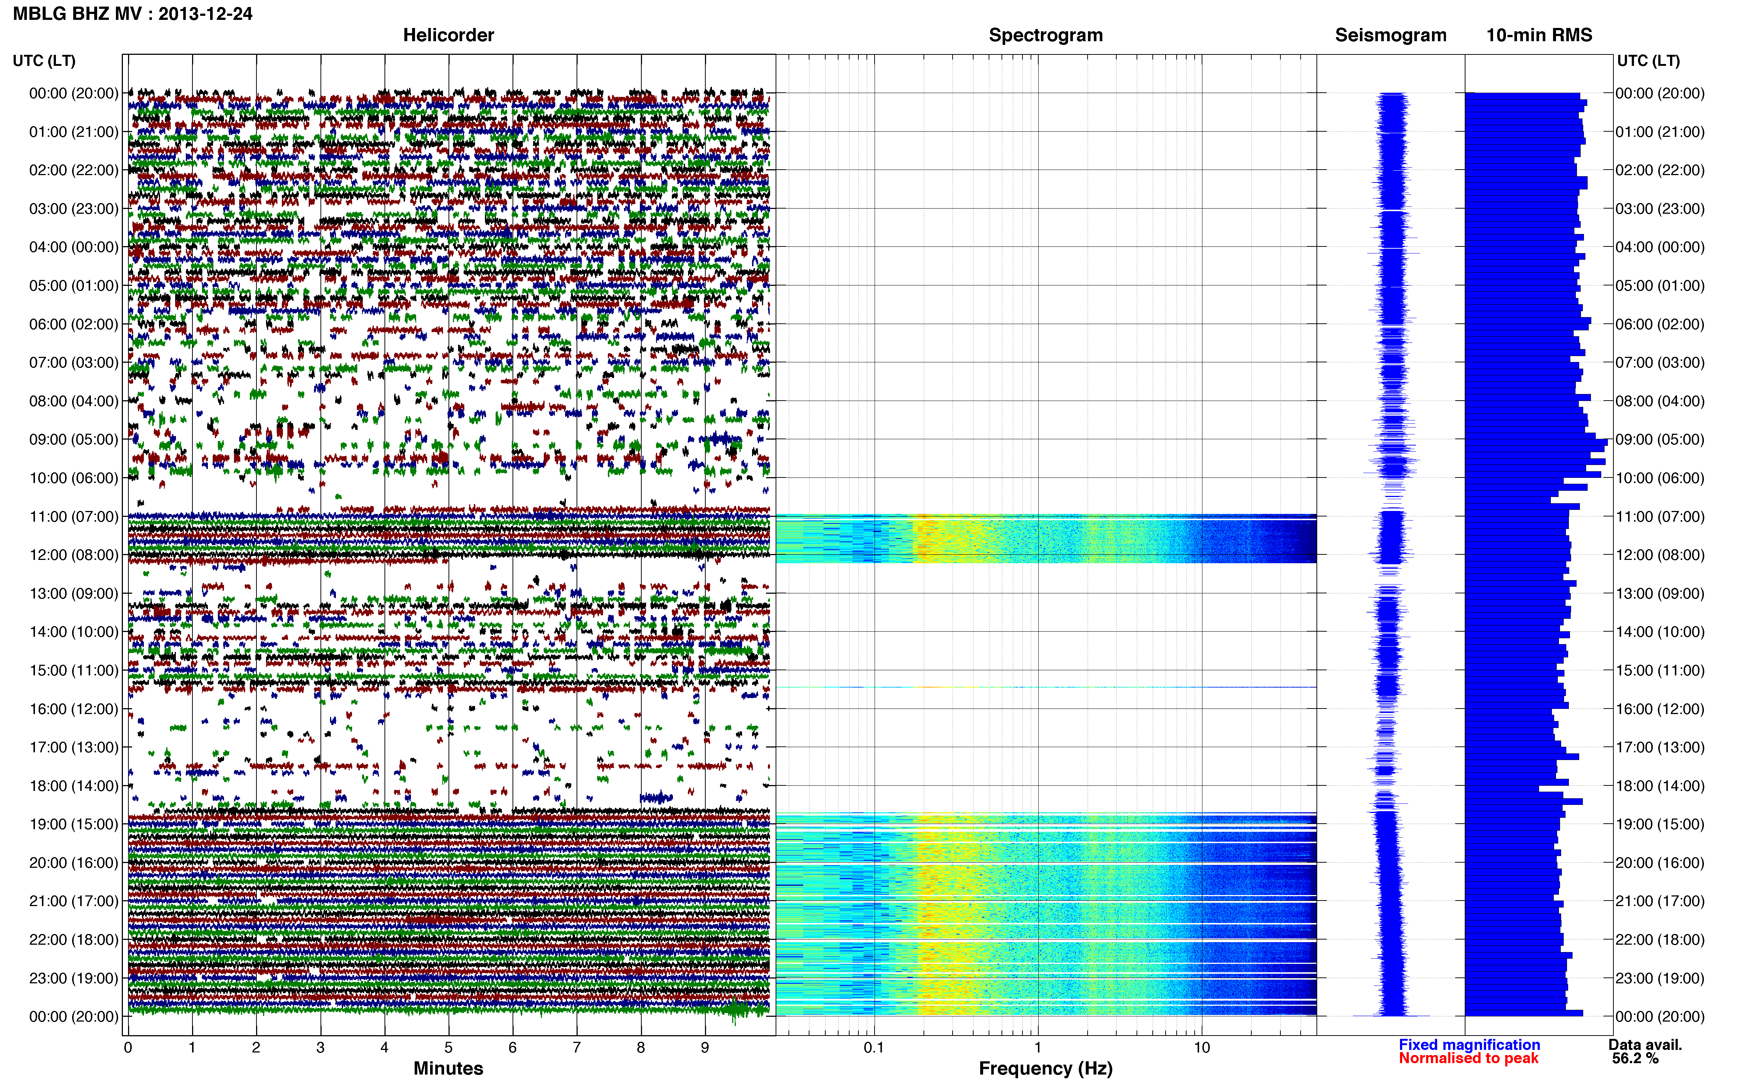Click the title 'MBLG BHZ MV : 2013-12-24'
1744x1090 pixels.
[133, 14]
